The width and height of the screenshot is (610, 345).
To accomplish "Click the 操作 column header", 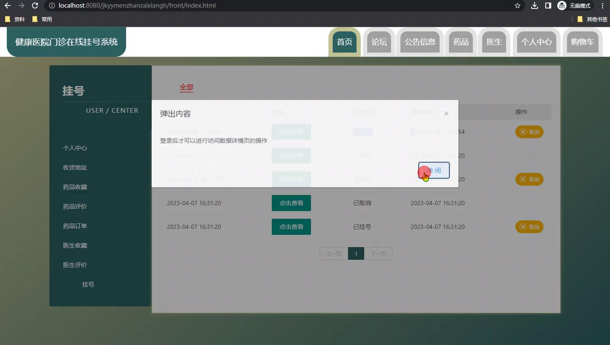I will point(521,112).
